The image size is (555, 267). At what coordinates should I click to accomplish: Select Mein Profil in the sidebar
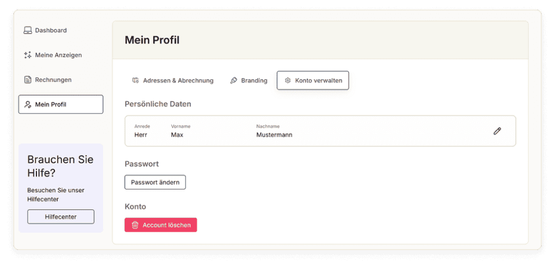point(61,104)
